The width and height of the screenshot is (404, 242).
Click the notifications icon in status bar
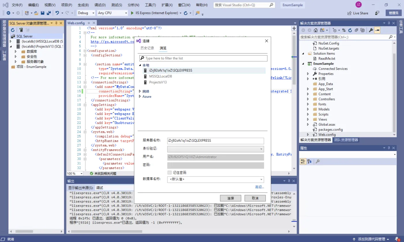click(x=397, y=239)
